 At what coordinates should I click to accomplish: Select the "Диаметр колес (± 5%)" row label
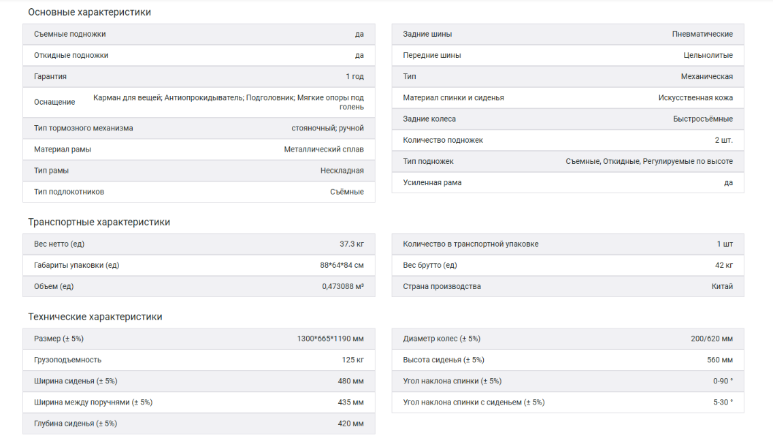coord(442,339)
